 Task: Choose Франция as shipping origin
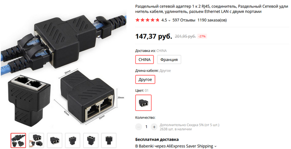coord(169,60)
